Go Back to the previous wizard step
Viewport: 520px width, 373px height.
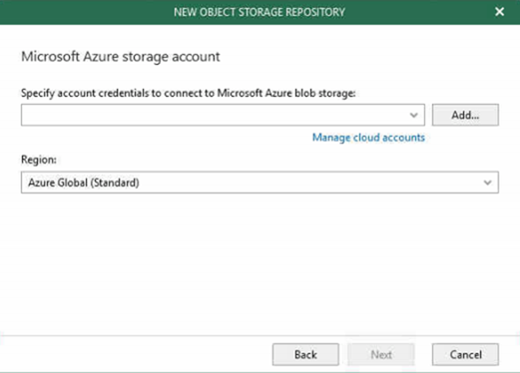[305, 354]
